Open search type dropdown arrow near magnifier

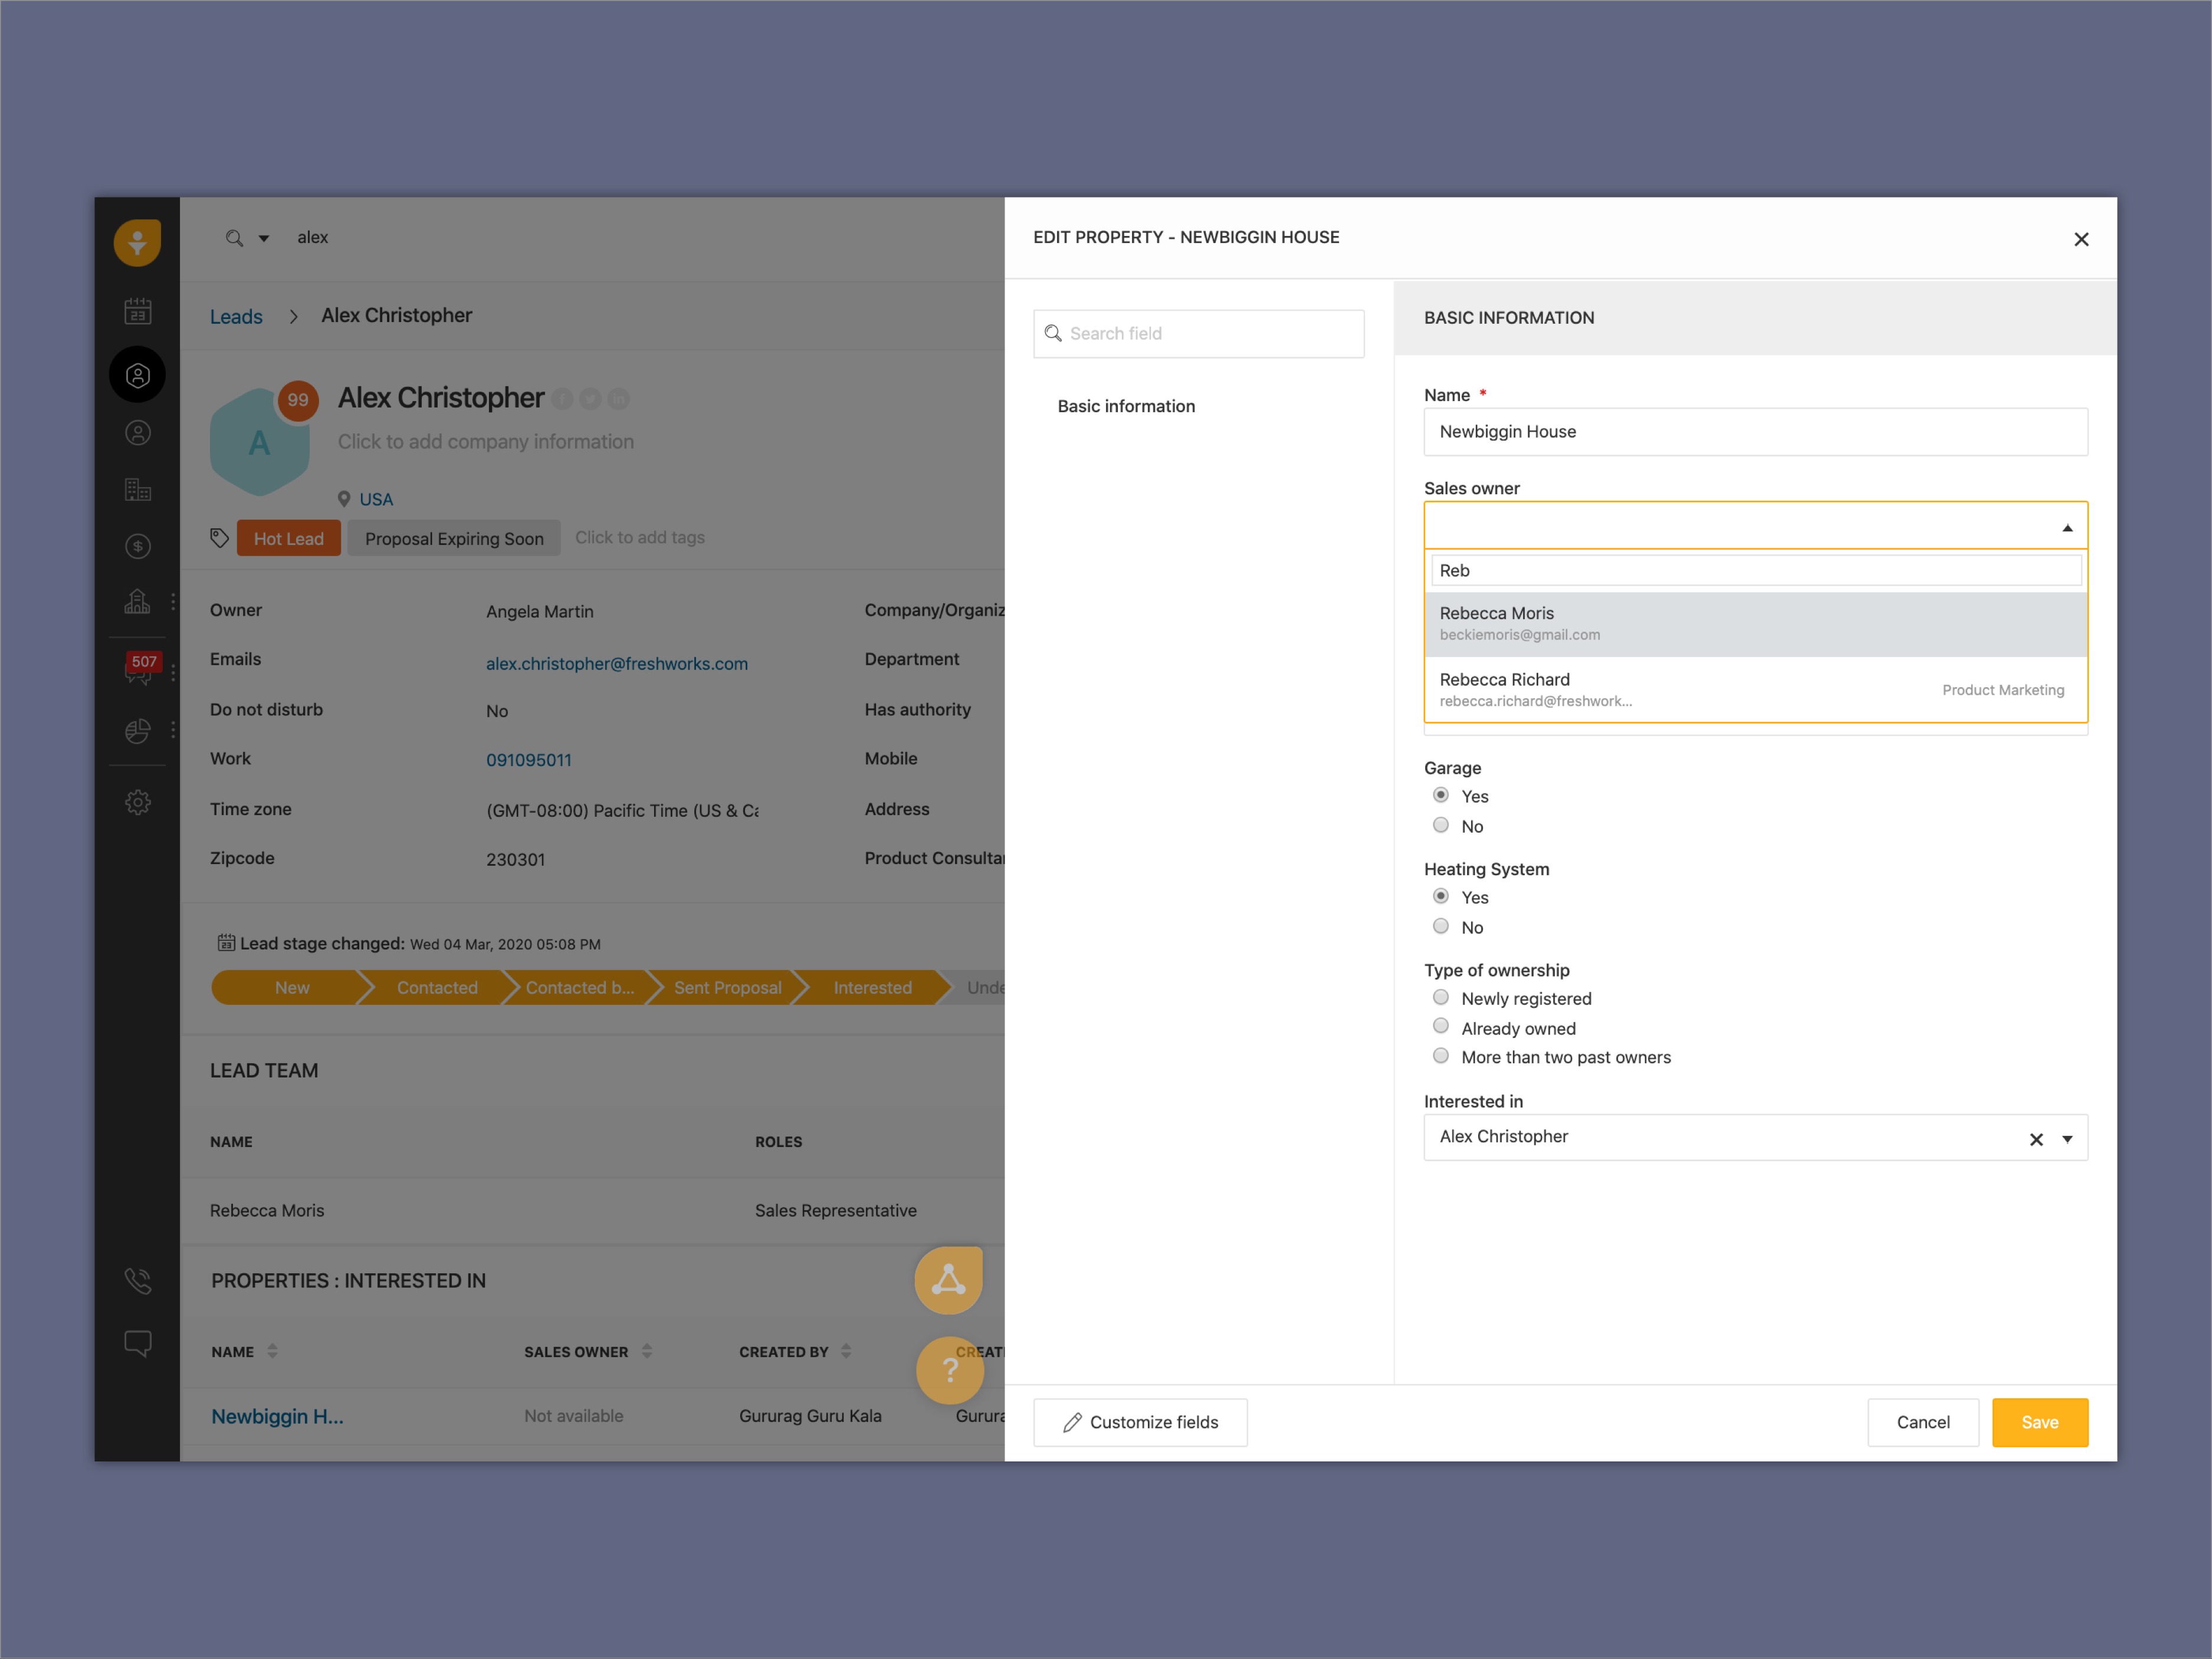coord(264,238)
